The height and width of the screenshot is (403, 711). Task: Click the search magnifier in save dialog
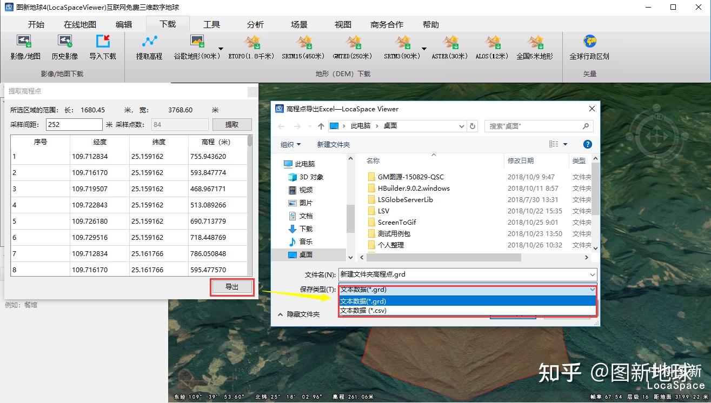point(586,126)
